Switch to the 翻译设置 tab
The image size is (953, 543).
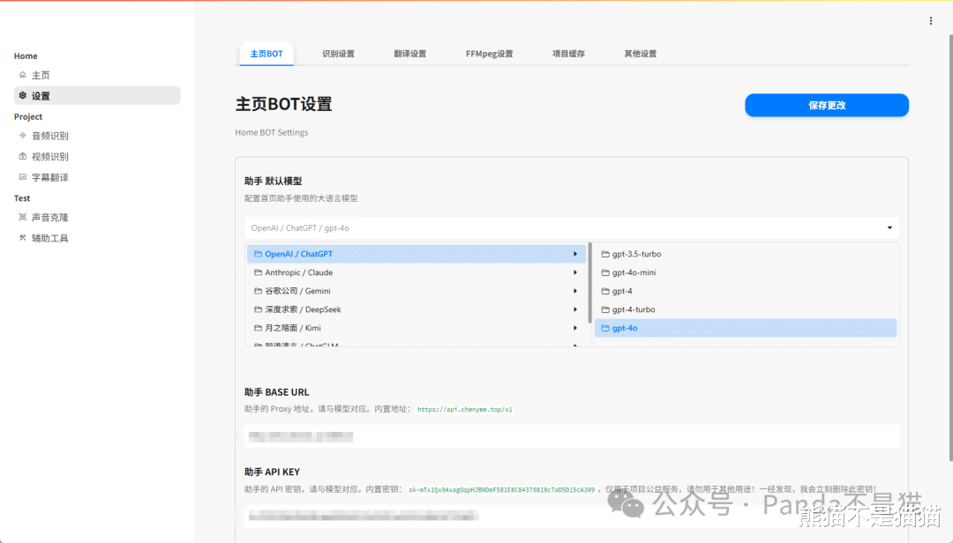(x=409, y=54)
